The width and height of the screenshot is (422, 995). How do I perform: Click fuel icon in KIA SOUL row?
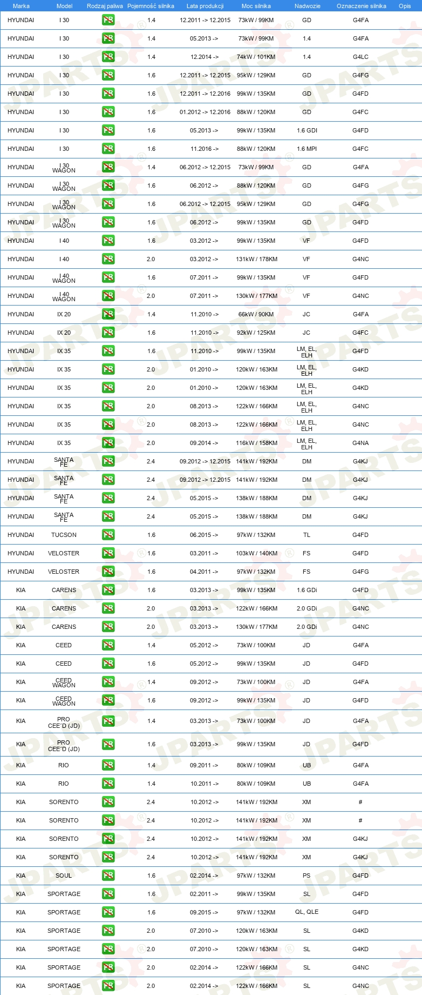coord(108,875)
